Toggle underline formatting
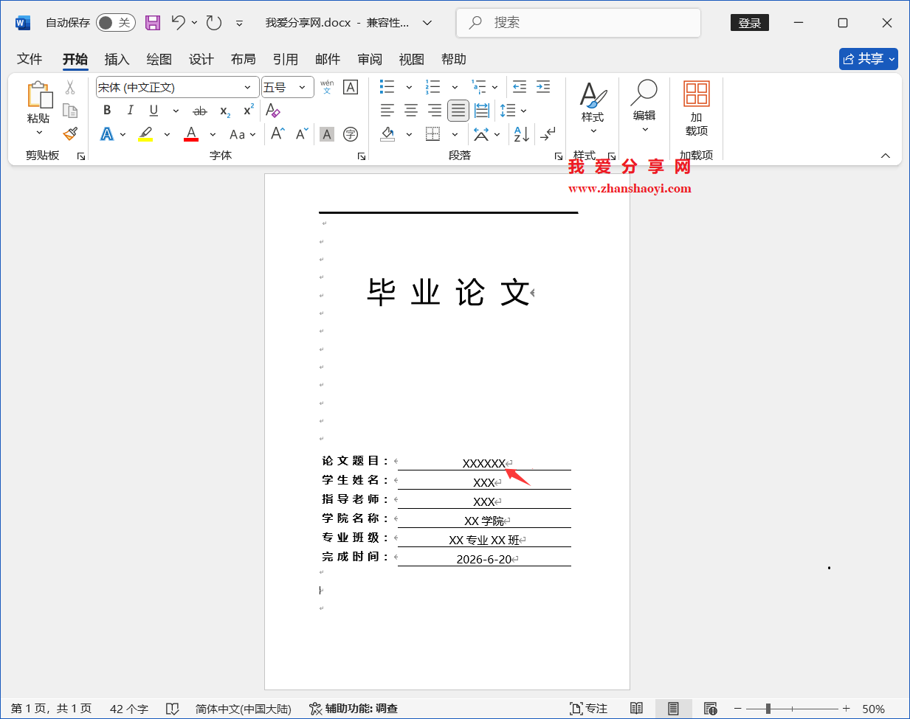Image resolution: width=910 pixels, height=719 pixels. tap(154, 111)
